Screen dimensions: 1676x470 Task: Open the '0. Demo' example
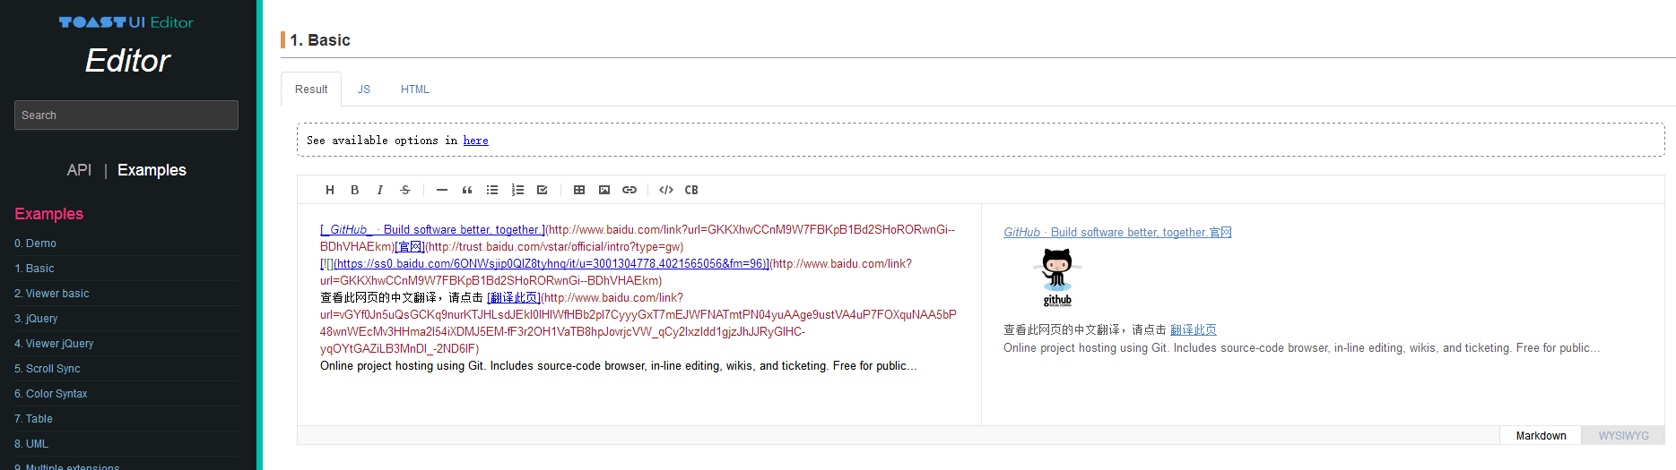pos(35,244)
